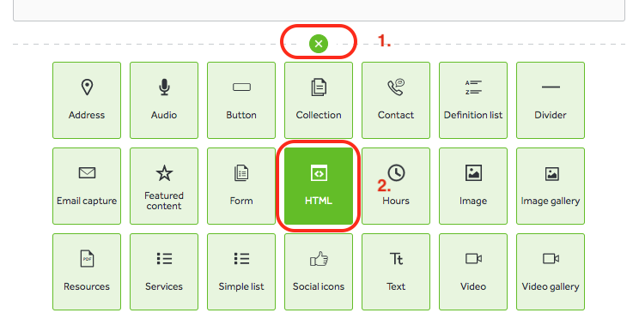Viewport: 639px width, 331px height.
Task: Add a Resources PDF block
Action: (87, 272)
